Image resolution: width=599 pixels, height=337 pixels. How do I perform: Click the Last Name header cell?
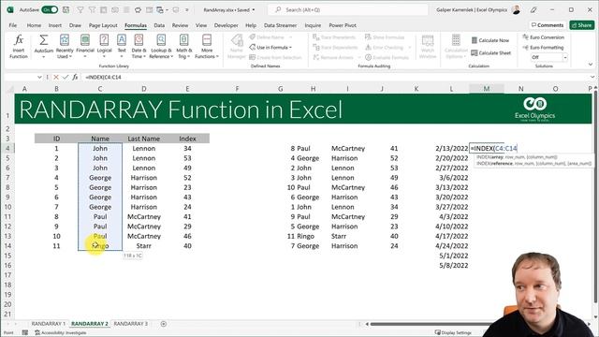coord(143,139)
